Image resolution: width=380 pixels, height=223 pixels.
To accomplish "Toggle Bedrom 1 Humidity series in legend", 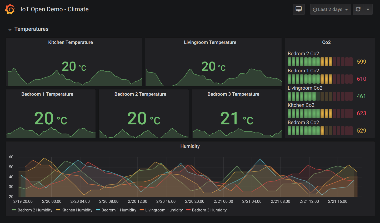I will coord(119,210).
